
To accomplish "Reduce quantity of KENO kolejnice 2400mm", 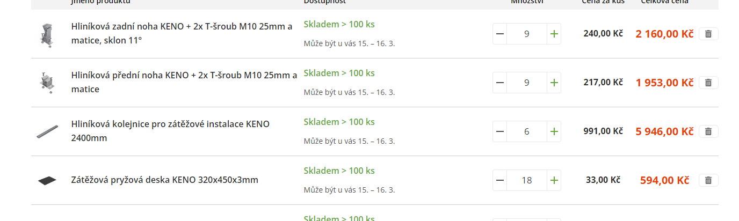I will pyautogui.click(x=500, y=131).
